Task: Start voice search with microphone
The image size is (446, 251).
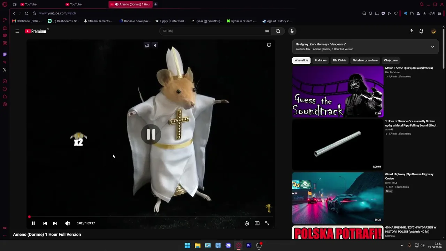Action: pos(292,31)
